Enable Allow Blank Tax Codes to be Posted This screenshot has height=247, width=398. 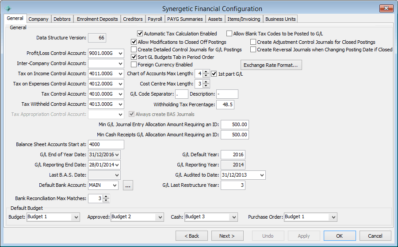[x=229, y=34]
